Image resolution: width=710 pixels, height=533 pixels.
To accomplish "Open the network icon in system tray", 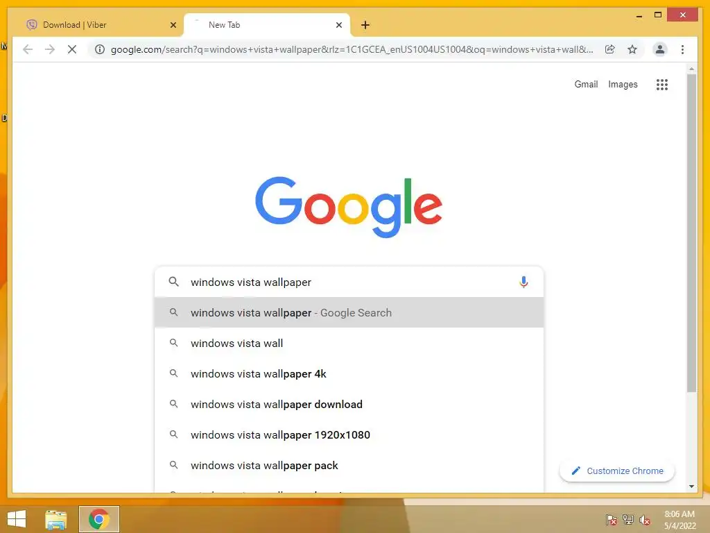I will click(x=628, y=519).
